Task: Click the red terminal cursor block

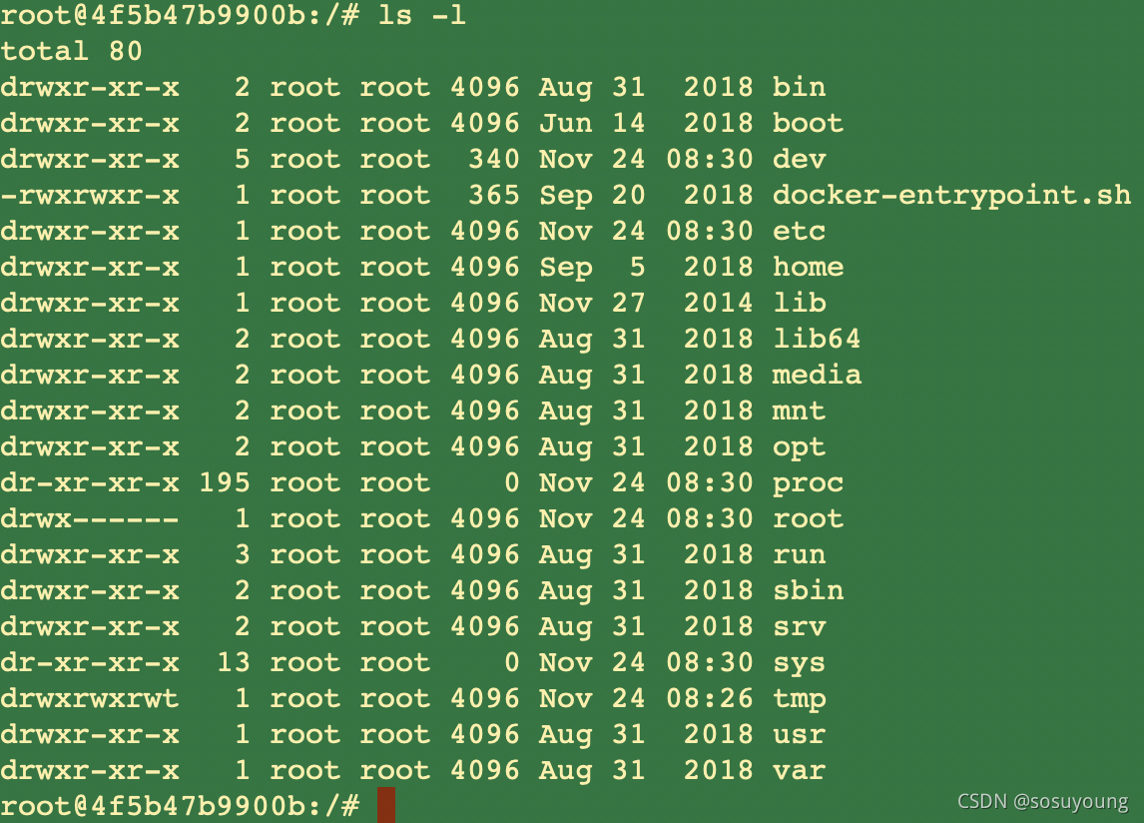Action: pyautogui.click(x=386, y=805)
